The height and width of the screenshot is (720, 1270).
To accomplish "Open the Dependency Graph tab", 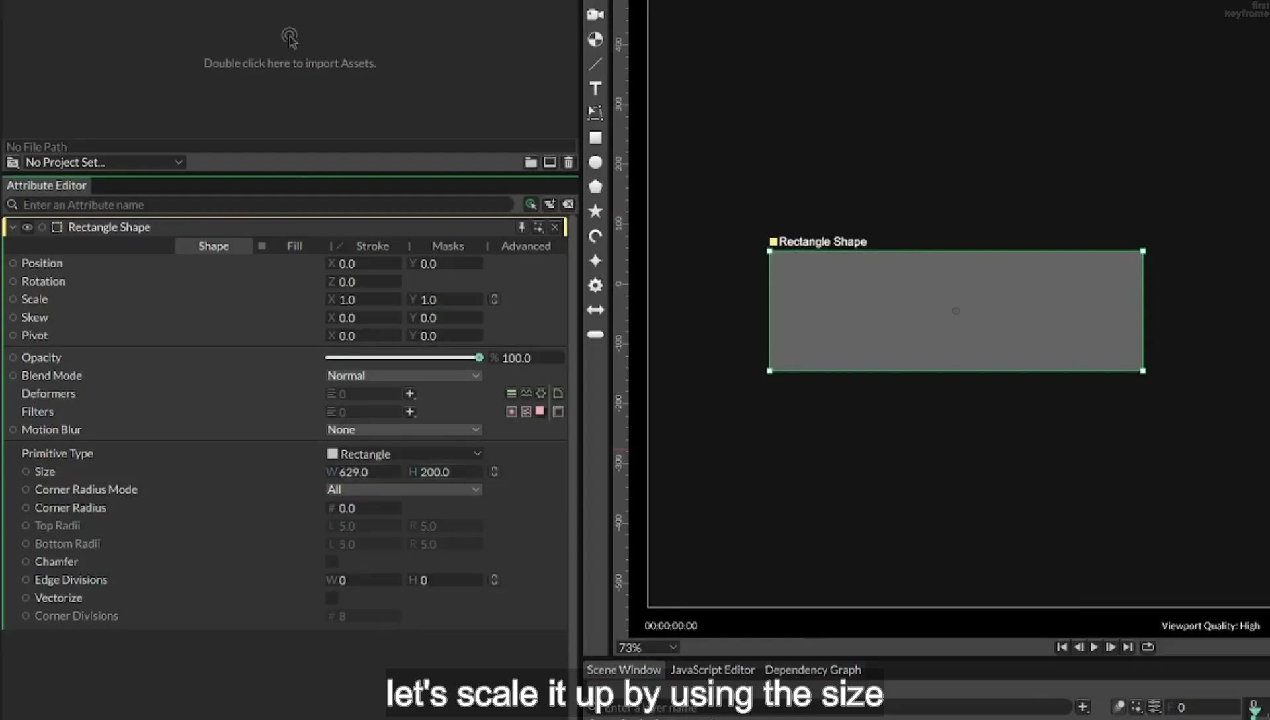I will coord(813,670).
